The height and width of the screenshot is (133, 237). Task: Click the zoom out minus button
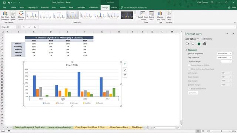pyautogui.click(x=212, y=131)
